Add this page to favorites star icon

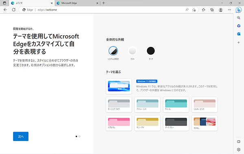coord(194,10)
